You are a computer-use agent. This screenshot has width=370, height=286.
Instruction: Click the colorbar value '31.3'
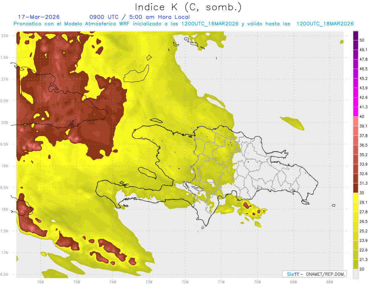pos(364,183)
